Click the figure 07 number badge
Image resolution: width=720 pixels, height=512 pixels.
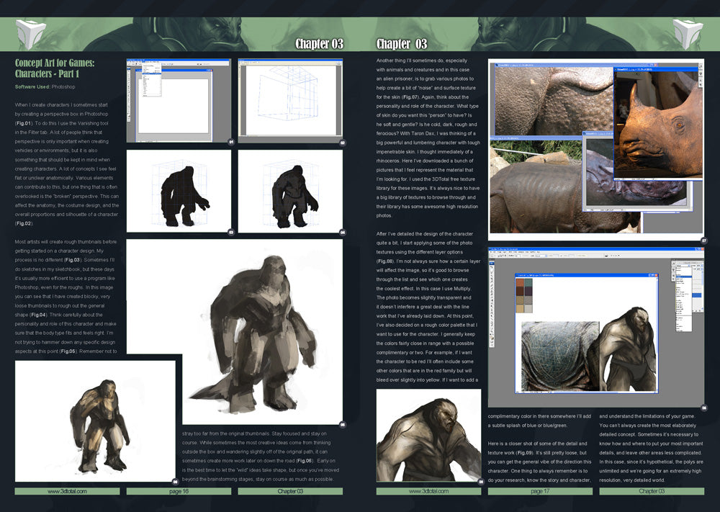pyautogui.click(x=703, y=241)
